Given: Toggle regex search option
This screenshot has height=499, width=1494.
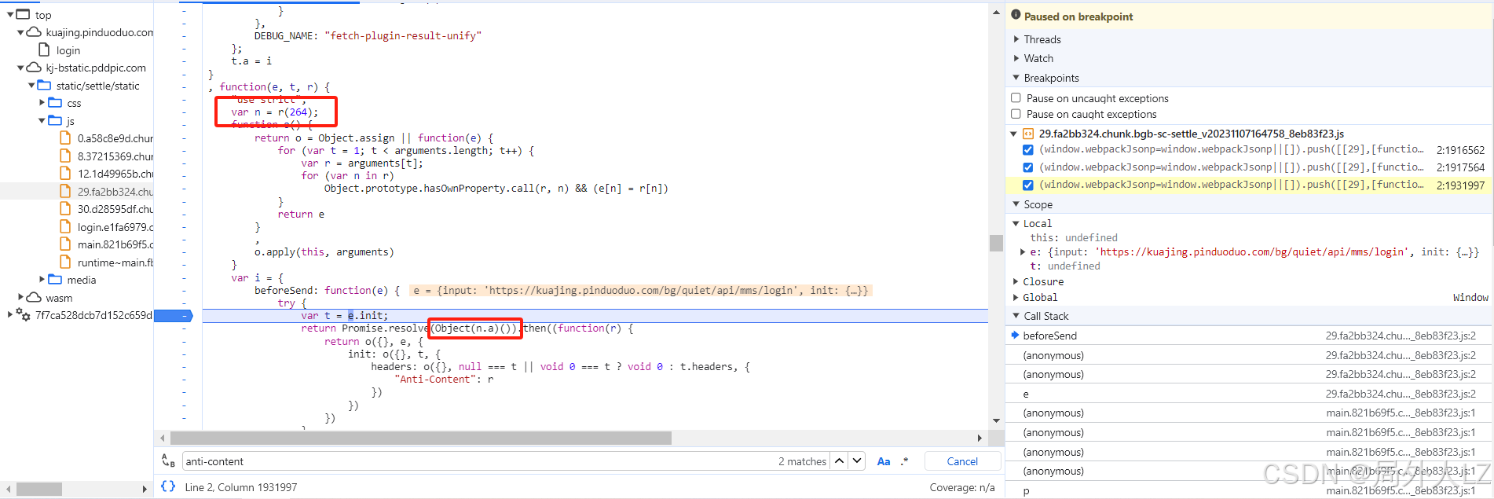Looking at the screenshot, I should coord(904,461).
